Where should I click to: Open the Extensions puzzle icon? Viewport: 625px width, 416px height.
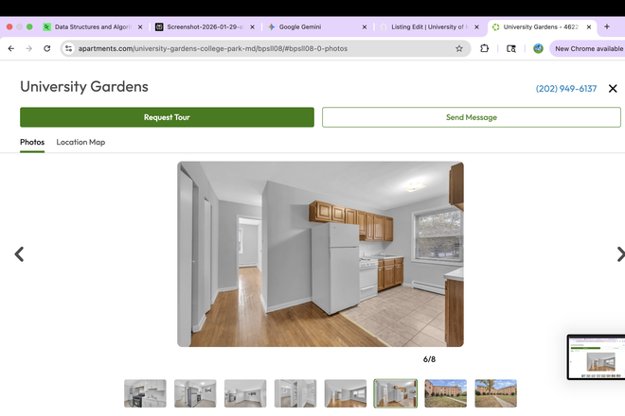(484, 48)
